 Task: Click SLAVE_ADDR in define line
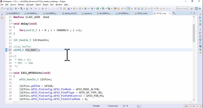click(x=33, y=17)
